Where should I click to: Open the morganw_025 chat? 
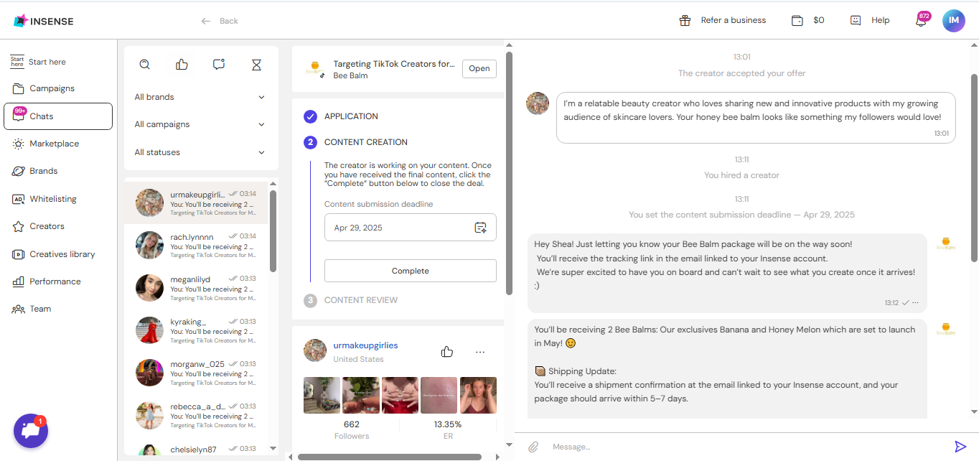coord(196,373)
